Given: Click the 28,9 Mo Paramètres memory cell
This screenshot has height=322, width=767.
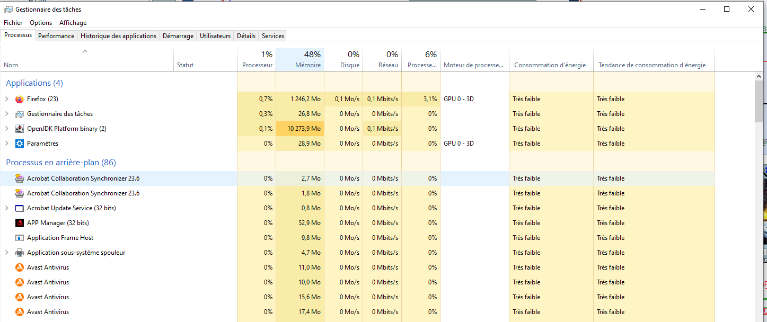Looking at the screenshot, I should click(300, 144).
